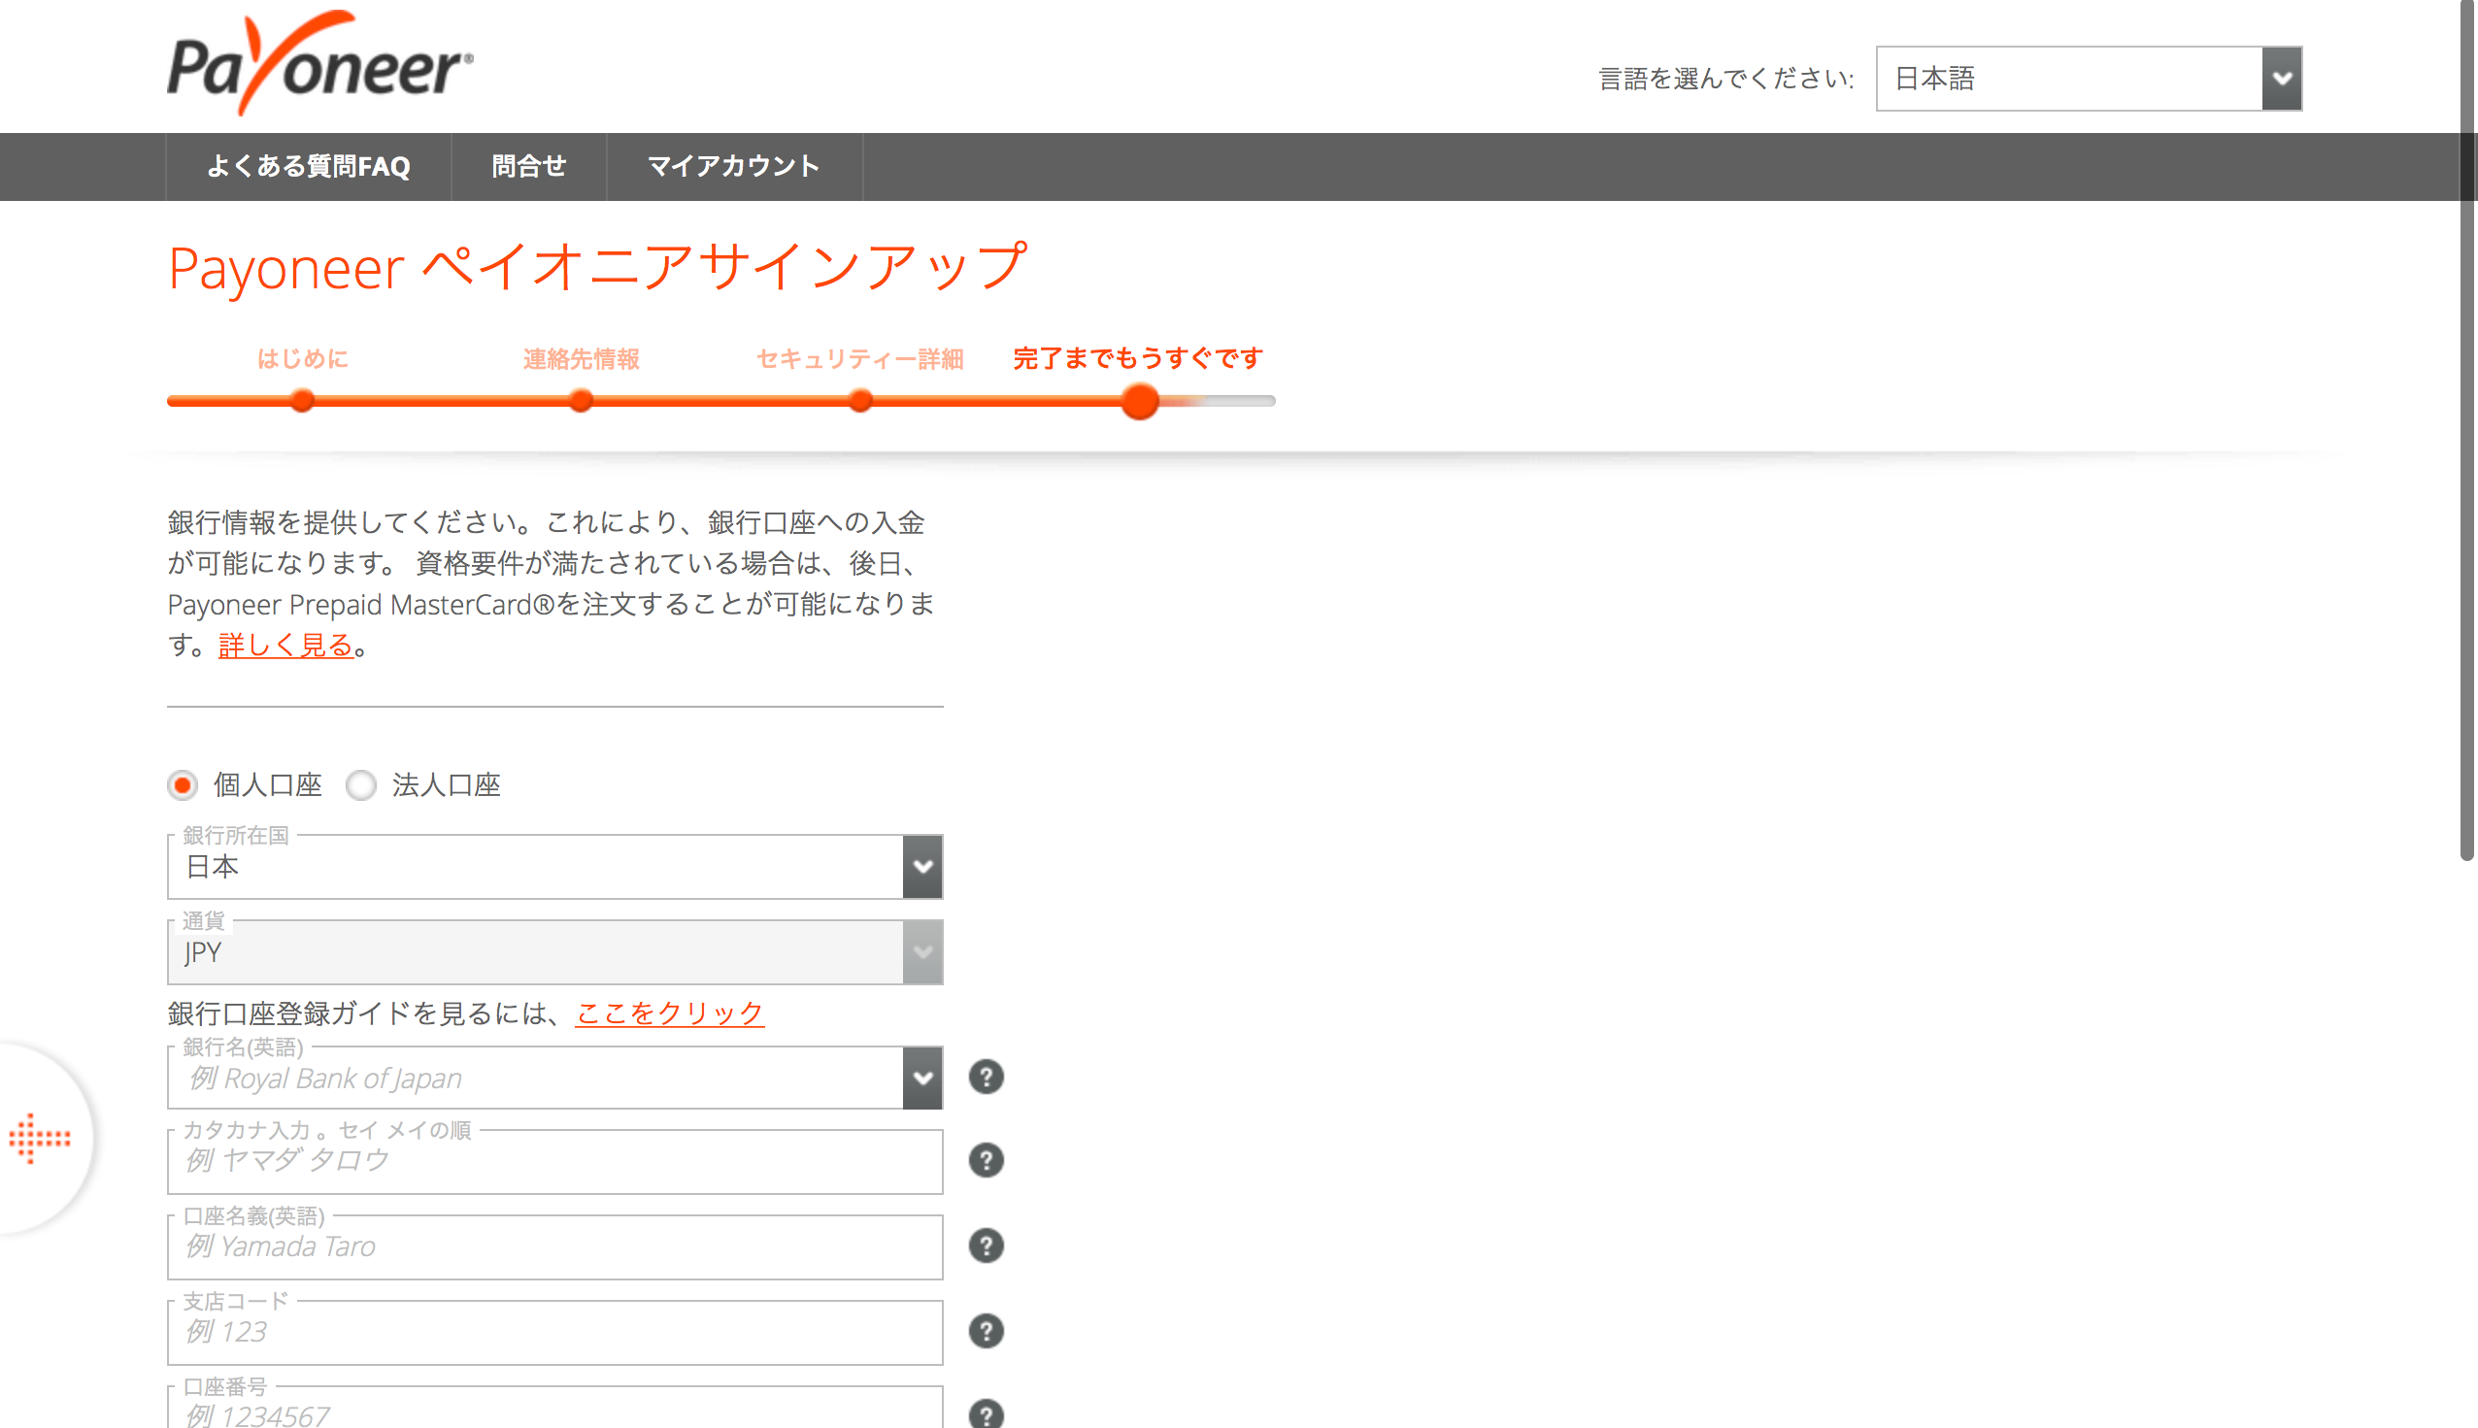
Task: Click the 連絡先情報 progress bar dot
Action: click(x=581, y=401)
